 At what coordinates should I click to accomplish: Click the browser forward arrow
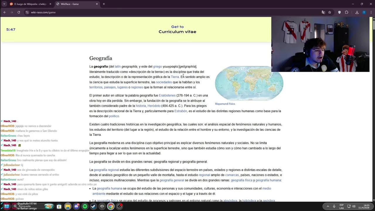click(12, 12)
